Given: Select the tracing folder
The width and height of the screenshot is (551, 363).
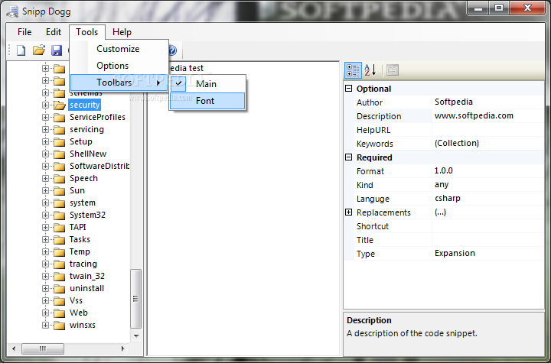Looking at the screenshot, I should click(x=83, y=264).
